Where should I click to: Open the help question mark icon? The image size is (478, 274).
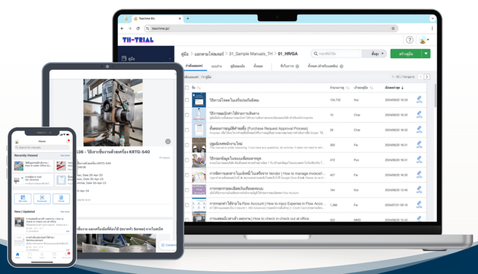click(x=409, y=40)
